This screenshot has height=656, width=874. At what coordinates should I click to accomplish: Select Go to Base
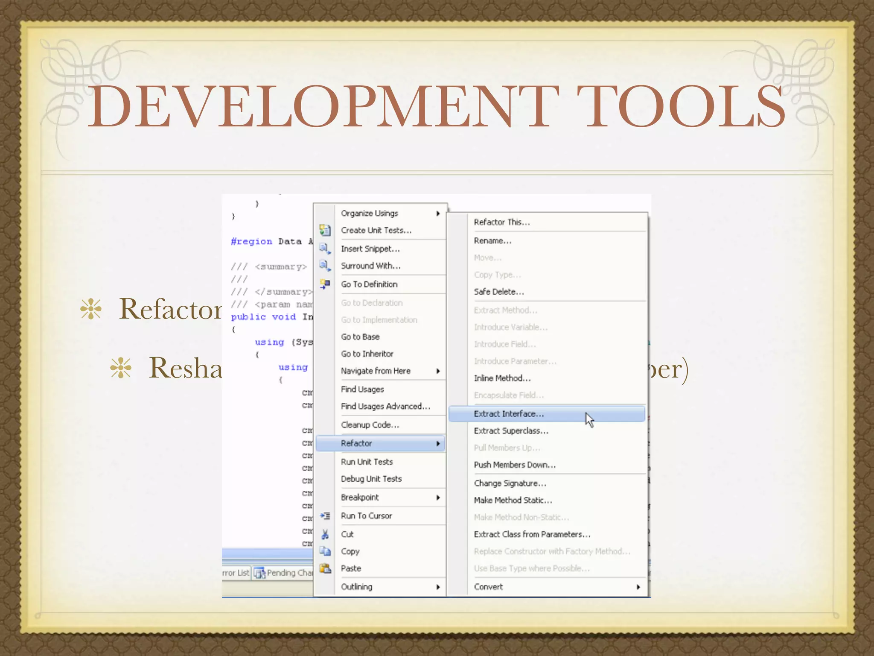pyautogui.click(x=380, y=337)
